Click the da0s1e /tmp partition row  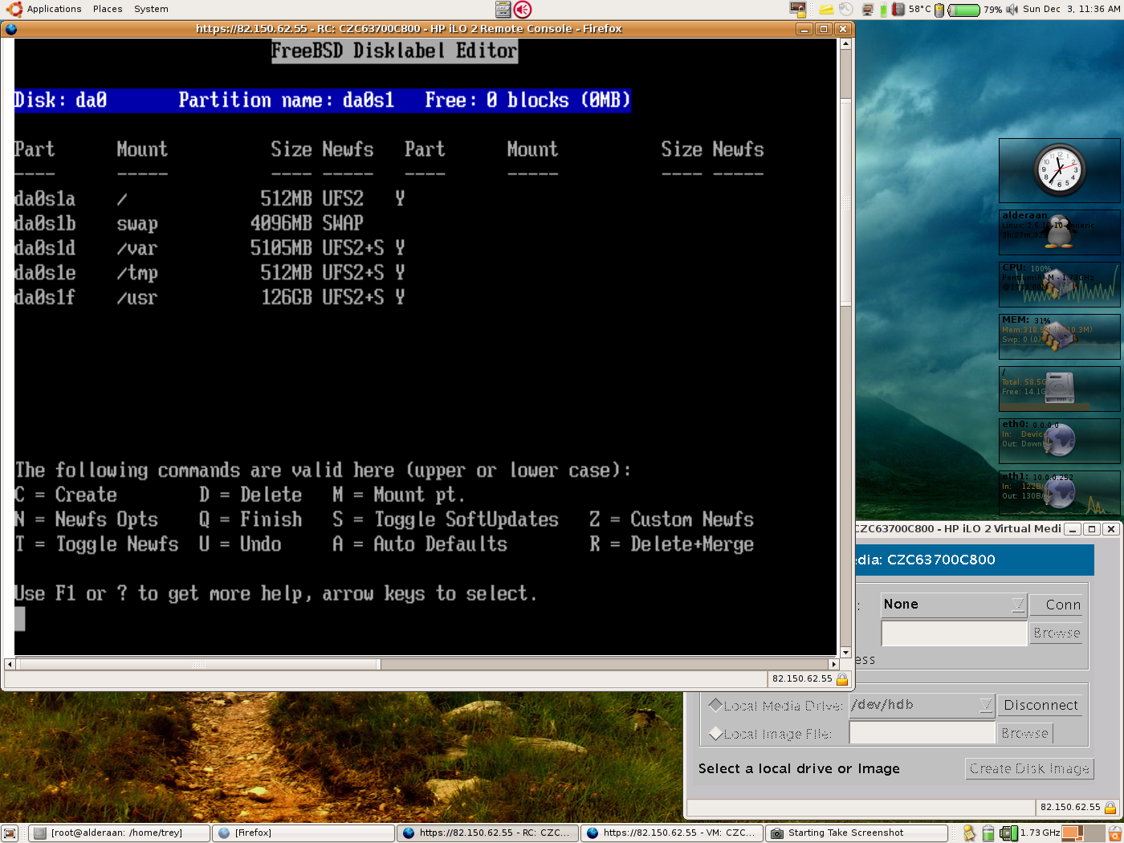pyautogui.click(x=210, y=273)
